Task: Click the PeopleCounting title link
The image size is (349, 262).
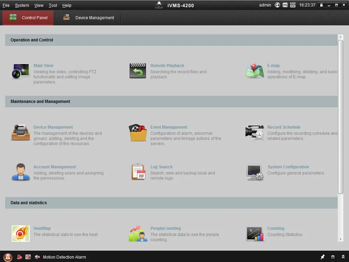Action: pyautogui.click(x=165, y=228)
